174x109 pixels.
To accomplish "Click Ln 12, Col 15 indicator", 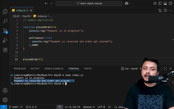I will click(72, 107).
